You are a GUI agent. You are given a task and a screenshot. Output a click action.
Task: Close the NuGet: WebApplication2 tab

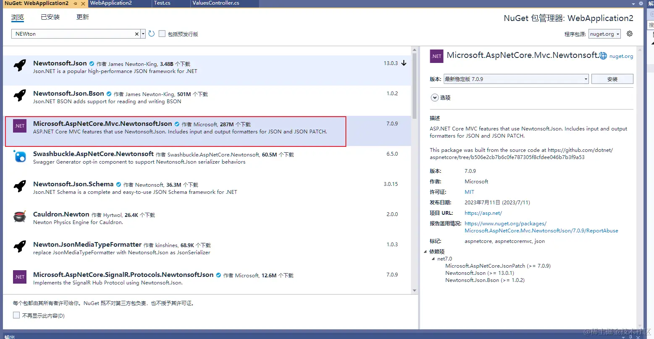tap(83, 3)
